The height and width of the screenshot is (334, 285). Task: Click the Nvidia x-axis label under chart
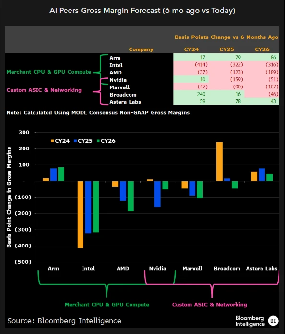[x=157, y=268]
